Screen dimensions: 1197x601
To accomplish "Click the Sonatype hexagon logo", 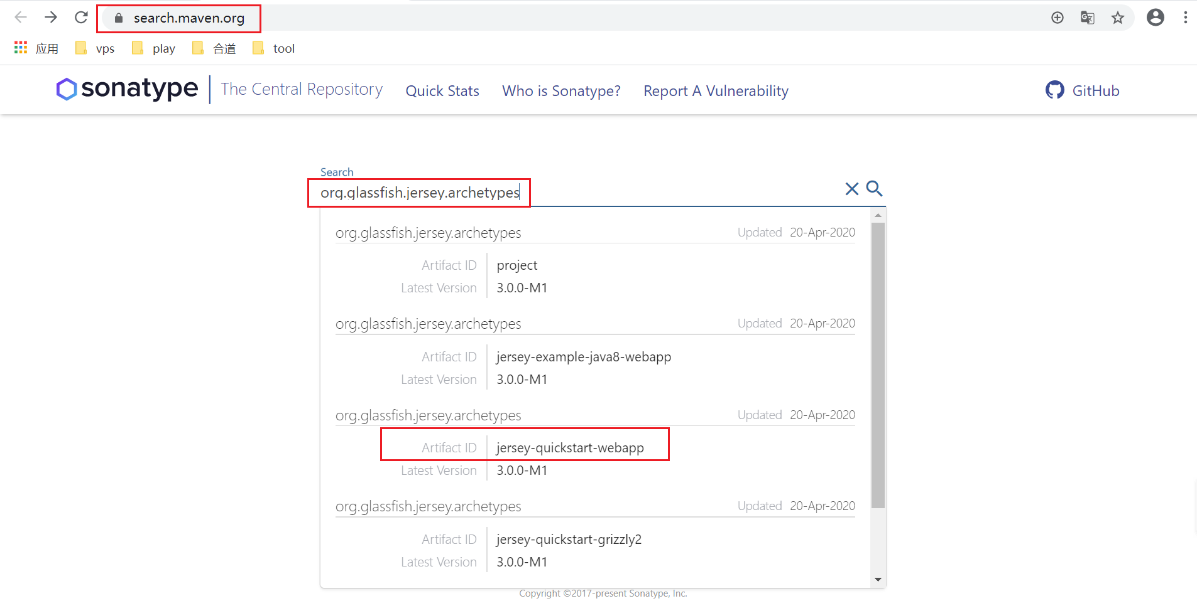I will (x=67, y=89).
